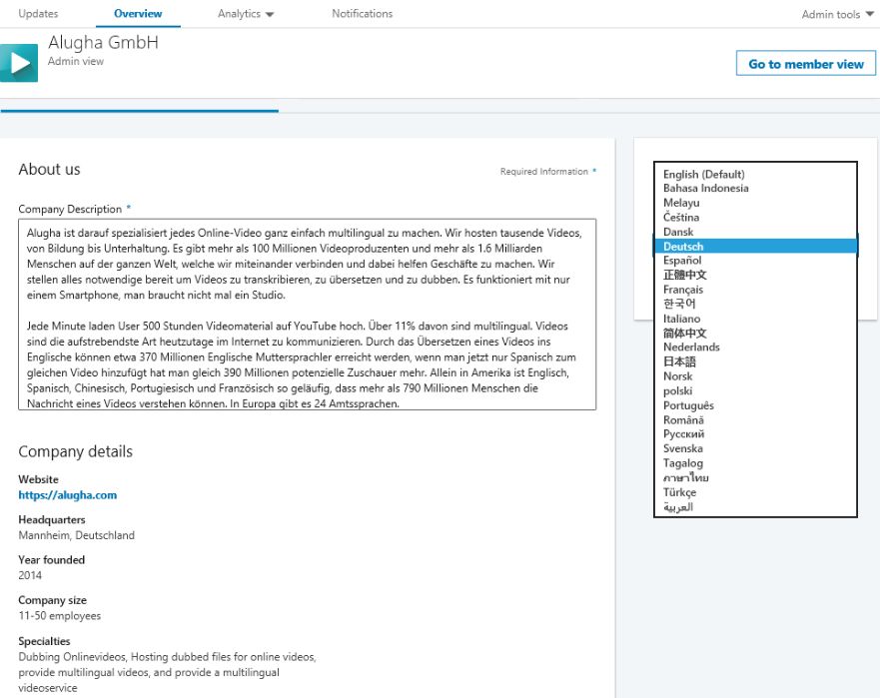This screenshot has width=880, height=698.
Task: Choose Français in the language list
Action: point(755,290)
